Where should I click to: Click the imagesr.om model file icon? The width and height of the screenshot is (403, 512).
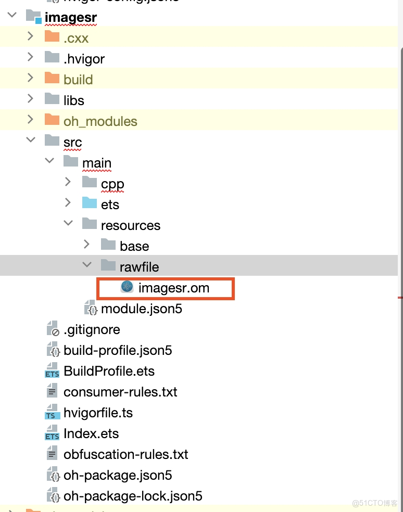(127, 287)
